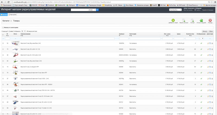The width and height of the screenshot is (217, 115).
Task: Bookmark page with star icon
Action: [212, 2]
